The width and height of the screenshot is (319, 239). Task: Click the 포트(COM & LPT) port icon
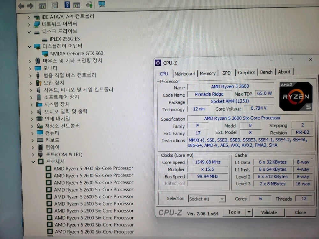pos(40,154)
